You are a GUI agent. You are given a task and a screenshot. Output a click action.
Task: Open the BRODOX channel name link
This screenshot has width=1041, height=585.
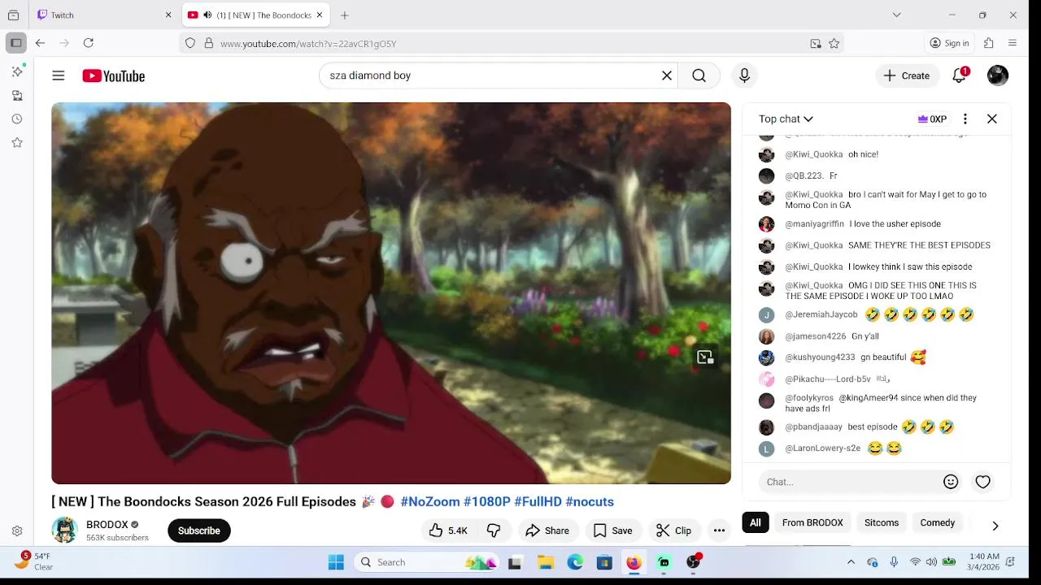click(107, 525)
